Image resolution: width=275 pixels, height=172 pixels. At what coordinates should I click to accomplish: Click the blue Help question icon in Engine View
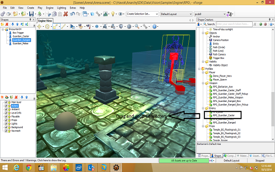154,27
